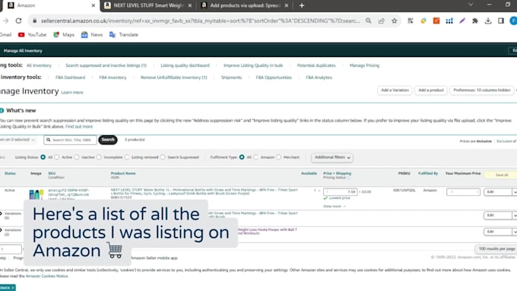Open the YouTube bookmark
Screen dimensions: 517x291
click(x=32, y=35)
